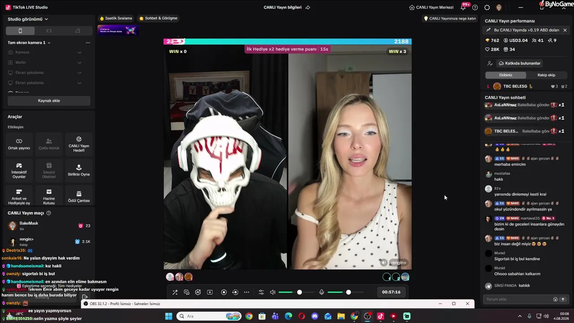The image size is (574, 323).
Task: Select dual-layout view option
Action: point(78,31)
